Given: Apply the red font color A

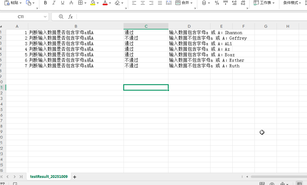Looking at the screenshot, I should (105, 3).
